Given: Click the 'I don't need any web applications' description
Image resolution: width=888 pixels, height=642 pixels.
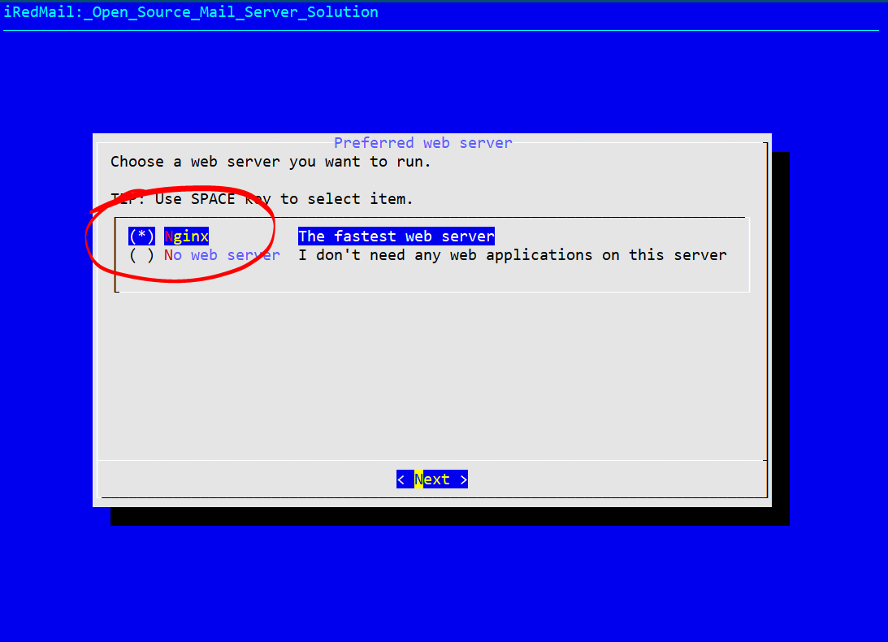Looking at the screenshot, I should coord(512,255).
